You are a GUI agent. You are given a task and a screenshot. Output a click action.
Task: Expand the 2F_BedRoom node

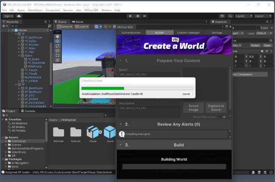tap(19, 92)
